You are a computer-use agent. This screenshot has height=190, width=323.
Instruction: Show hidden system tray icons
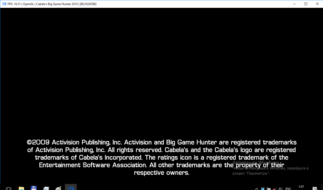pyautogui.click(x=257, y=188)
